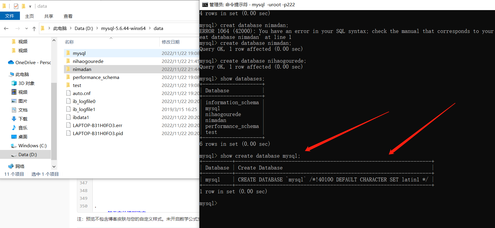Image resolution: width=495 pixels, height=228 pixels.
Task: Click Data (D:) in the address bar path
Action: click(84, 28)
